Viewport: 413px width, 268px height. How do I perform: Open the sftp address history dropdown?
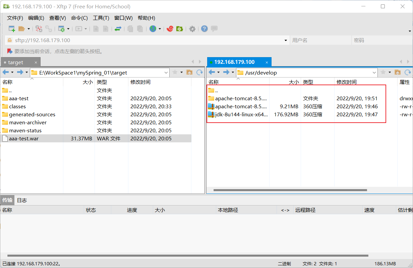pos(285,40)
